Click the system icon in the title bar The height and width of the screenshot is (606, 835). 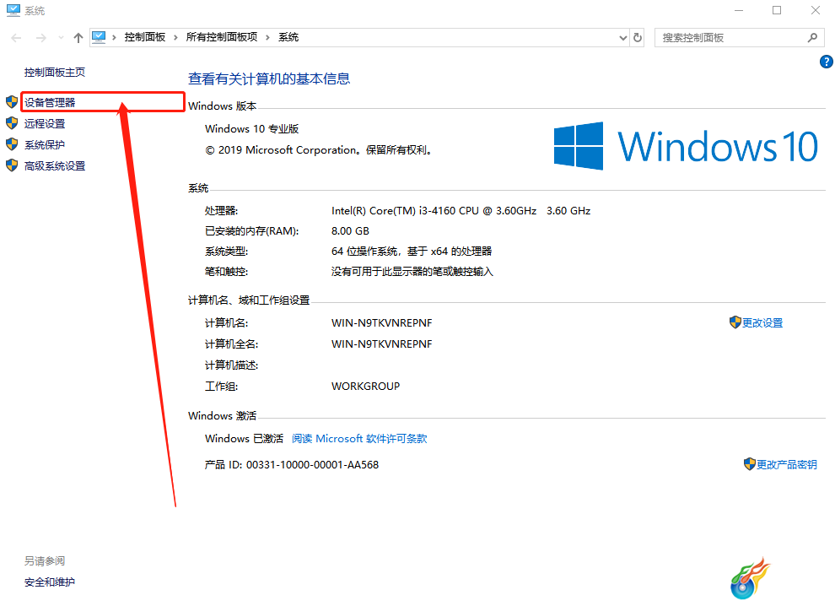(x=13, y=10)
